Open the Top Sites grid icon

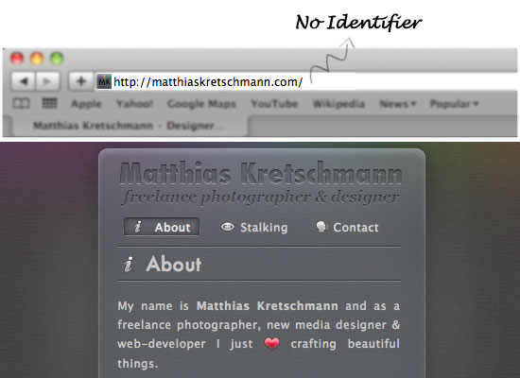tap(50, 103)
